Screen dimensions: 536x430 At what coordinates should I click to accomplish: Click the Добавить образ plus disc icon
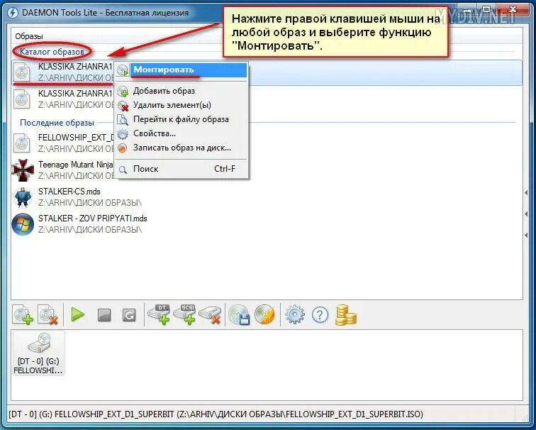pos(123,92)
